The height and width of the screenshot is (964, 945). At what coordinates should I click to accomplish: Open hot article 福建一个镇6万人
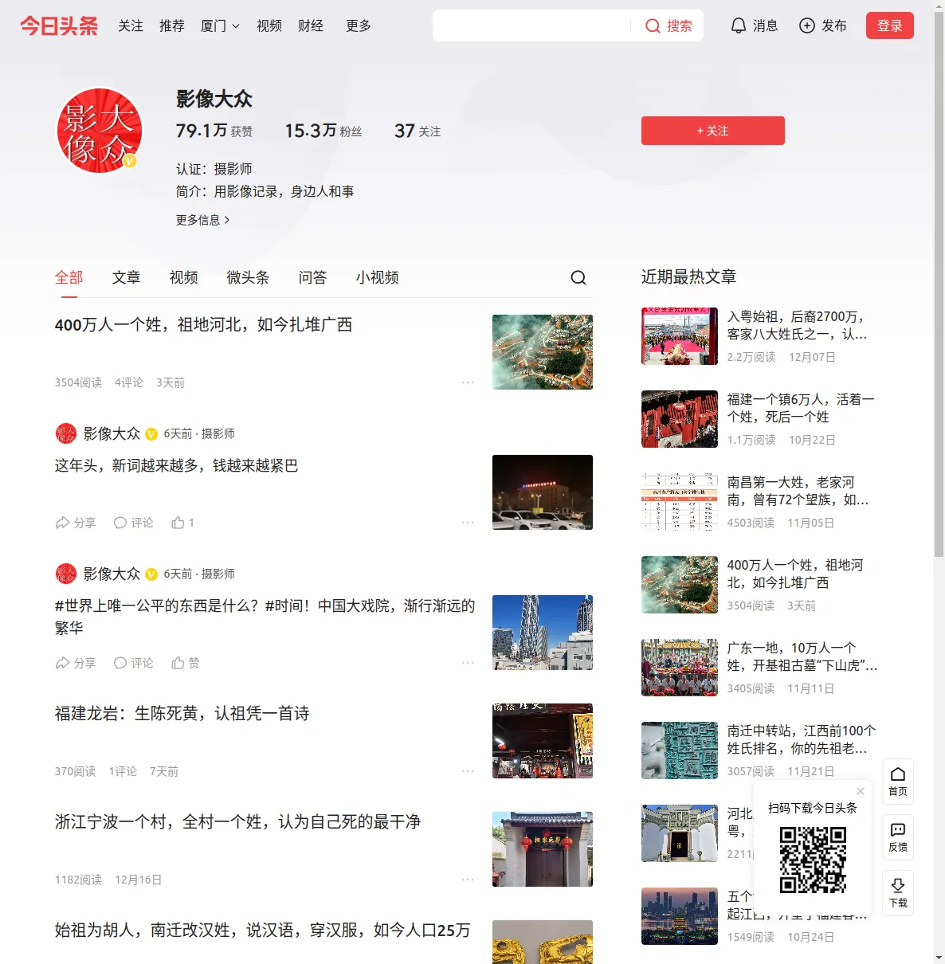click(x=801, y=408)
